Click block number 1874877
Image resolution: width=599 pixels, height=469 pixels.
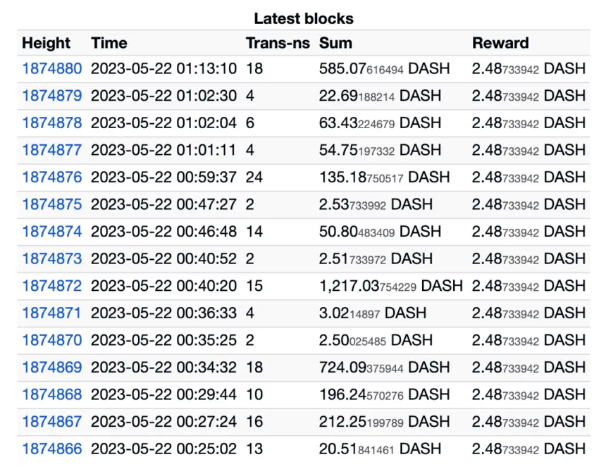click(52, 150)
